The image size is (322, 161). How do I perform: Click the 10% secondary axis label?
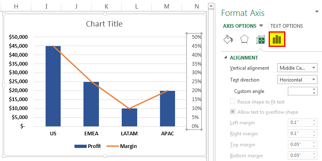196,108
